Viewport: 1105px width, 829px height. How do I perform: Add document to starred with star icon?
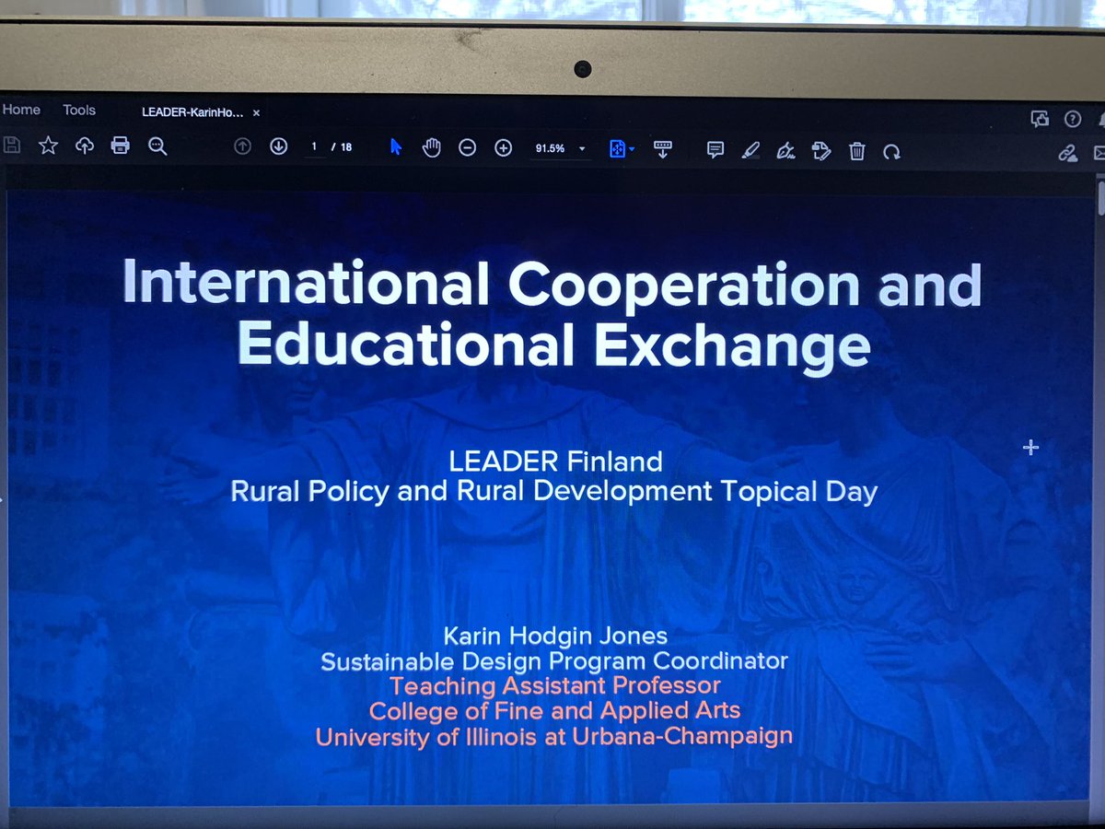tap(48, 145)
